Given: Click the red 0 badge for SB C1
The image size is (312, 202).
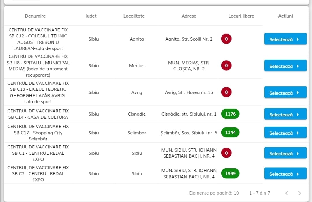Looking at the screenshot, I should [226, 153].
